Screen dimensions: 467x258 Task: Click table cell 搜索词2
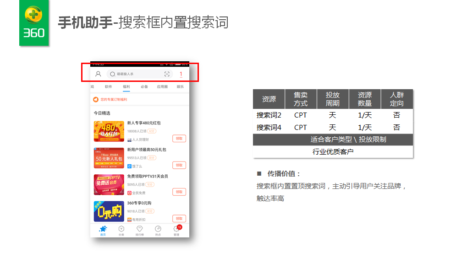pos(269,115)
